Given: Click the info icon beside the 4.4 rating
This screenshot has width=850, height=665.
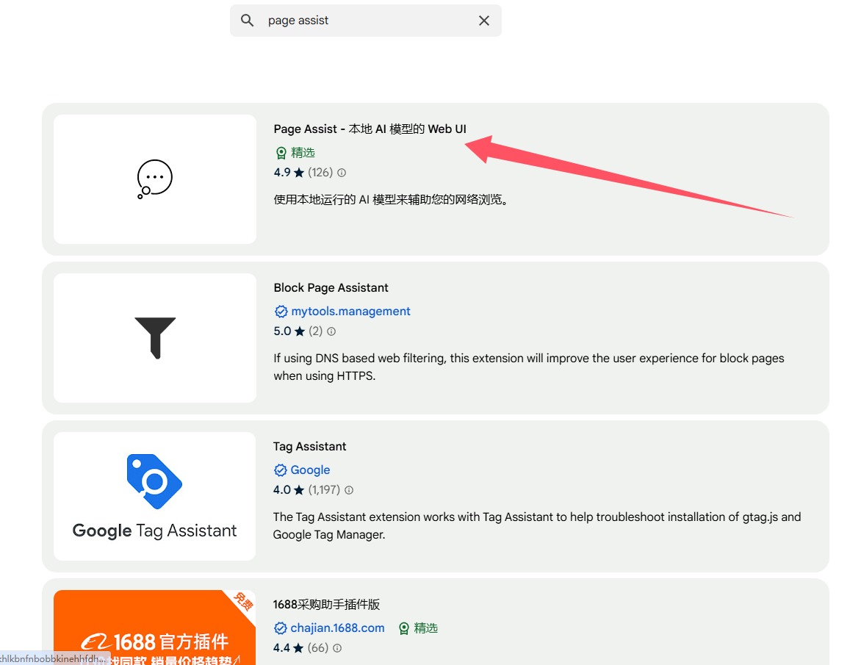Looking at the screenshot, I should coord(337,648).
